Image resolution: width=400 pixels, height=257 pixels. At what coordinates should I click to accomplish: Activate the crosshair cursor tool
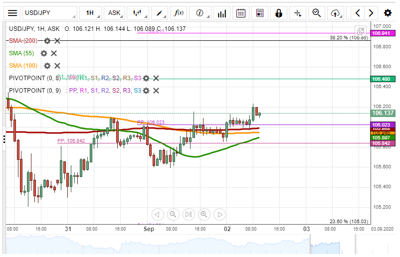click(298, 13)
